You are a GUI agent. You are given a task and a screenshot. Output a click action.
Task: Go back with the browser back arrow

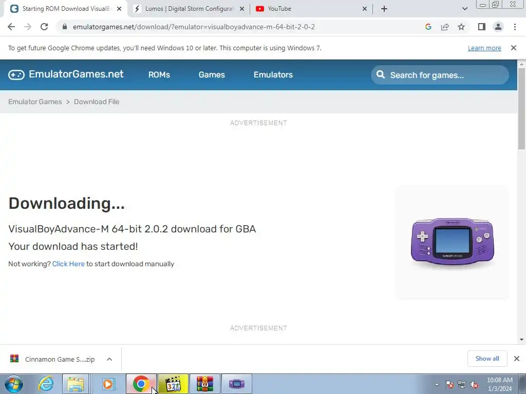(11, 27)
